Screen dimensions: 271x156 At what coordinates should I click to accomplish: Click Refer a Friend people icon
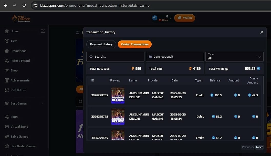pyautogui.click(x=7, y=61)
